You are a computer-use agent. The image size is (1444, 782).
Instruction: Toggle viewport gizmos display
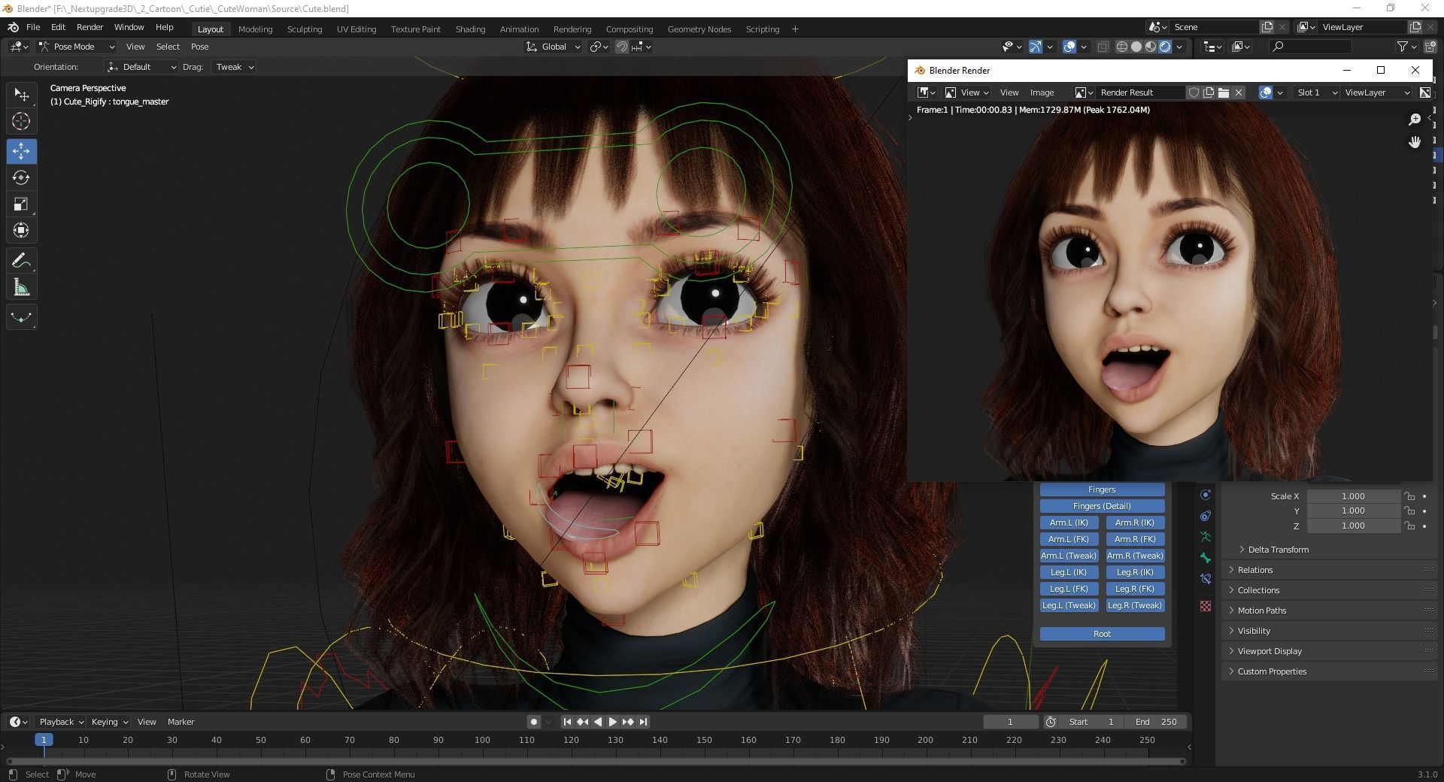click(x=1036, y=47)
